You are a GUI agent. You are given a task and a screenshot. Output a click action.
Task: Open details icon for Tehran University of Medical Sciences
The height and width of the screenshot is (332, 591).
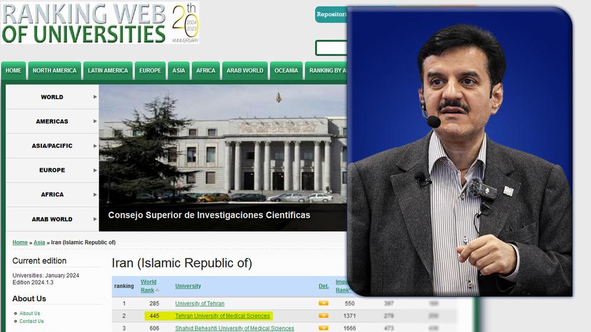(323, 316)
